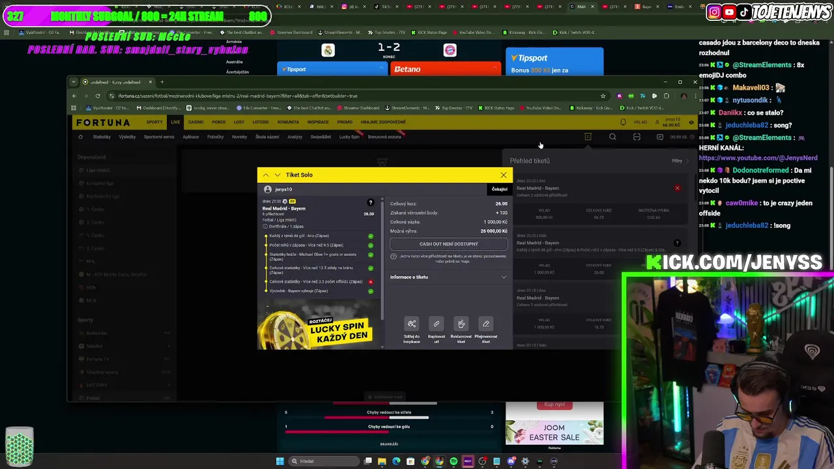Open the tab search dropdown in browser
This screenshot has width=834, height=469.
tap(74, 82)
